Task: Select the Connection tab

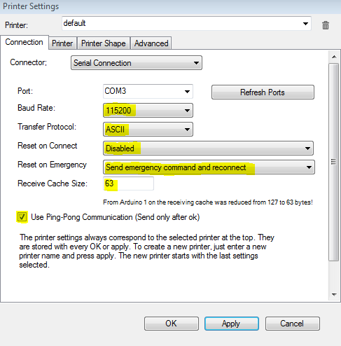Action: click(25, 42)
